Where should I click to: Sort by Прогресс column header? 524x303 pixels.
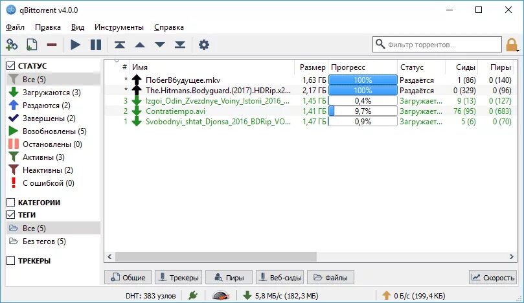(363, 67)
